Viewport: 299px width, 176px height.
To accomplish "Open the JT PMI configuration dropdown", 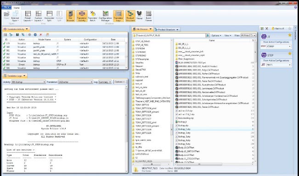I will [279, 65].
